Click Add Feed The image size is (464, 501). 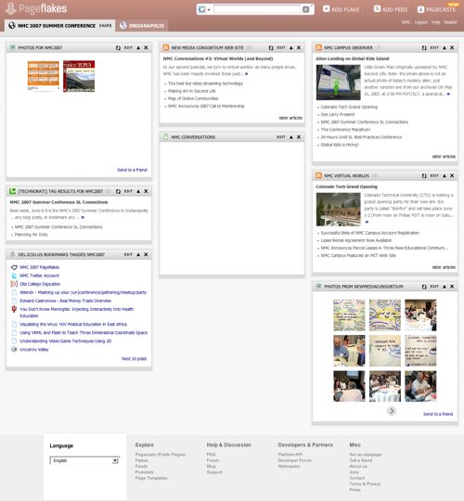[x=391, y=9]
